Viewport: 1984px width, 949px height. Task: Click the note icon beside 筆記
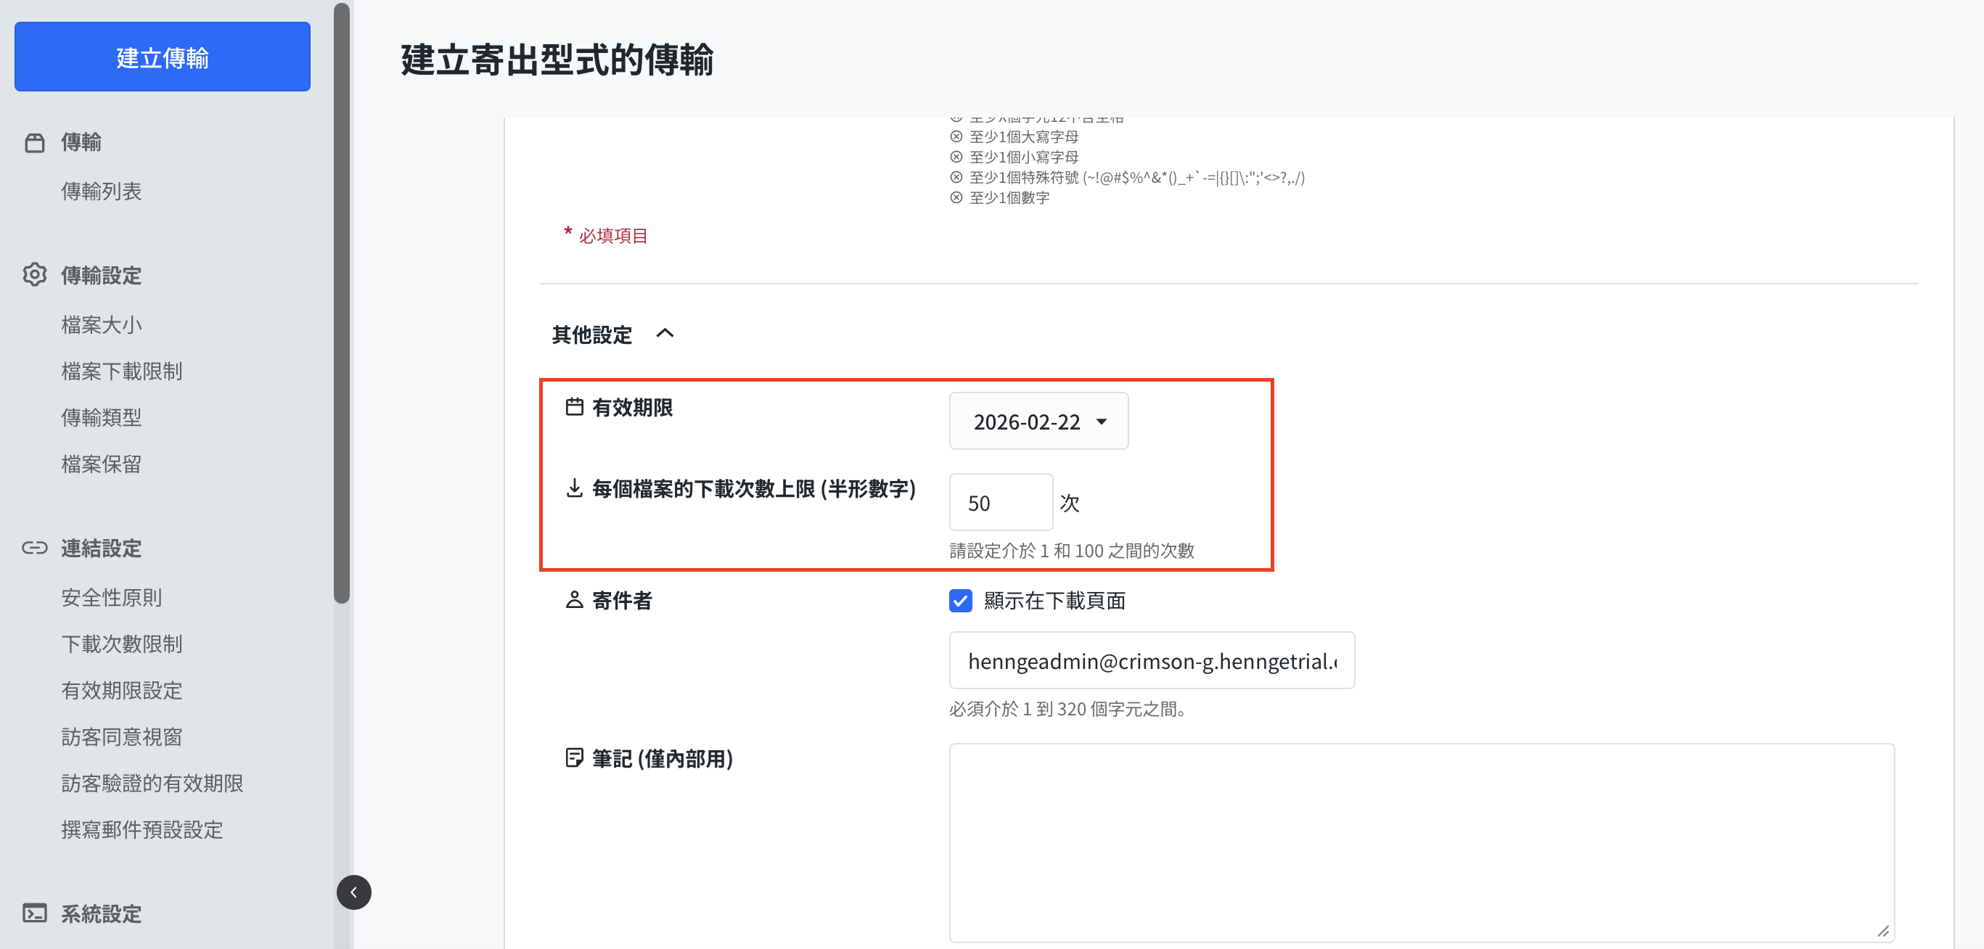tap(575, 758)
